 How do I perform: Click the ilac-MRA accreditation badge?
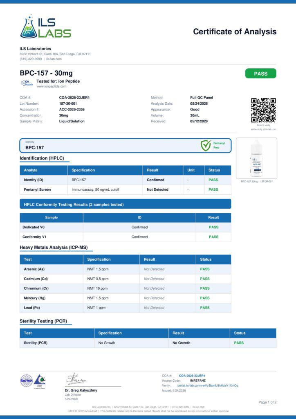(x=27, y=381)
